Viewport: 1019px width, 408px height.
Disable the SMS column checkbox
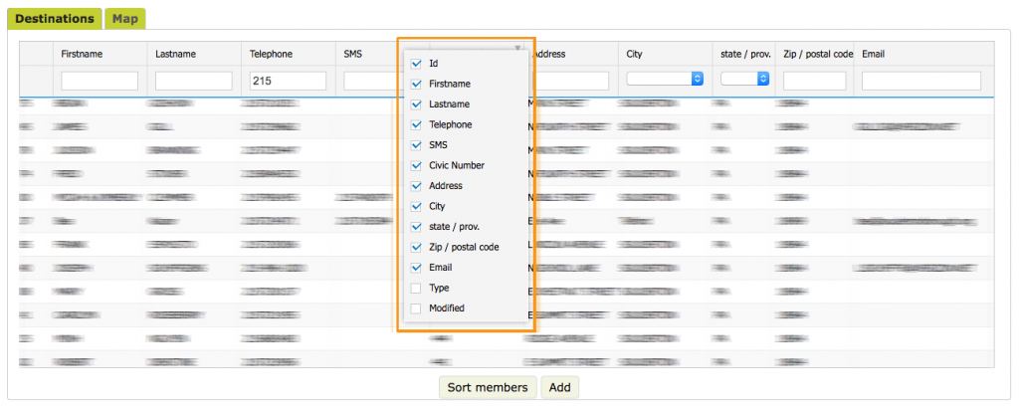[416, 145]
